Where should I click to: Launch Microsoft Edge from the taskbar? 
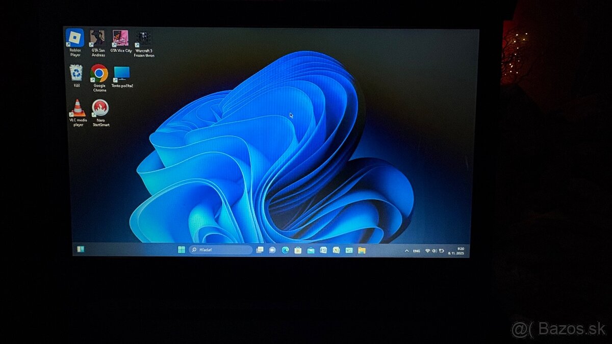point(285,250)
